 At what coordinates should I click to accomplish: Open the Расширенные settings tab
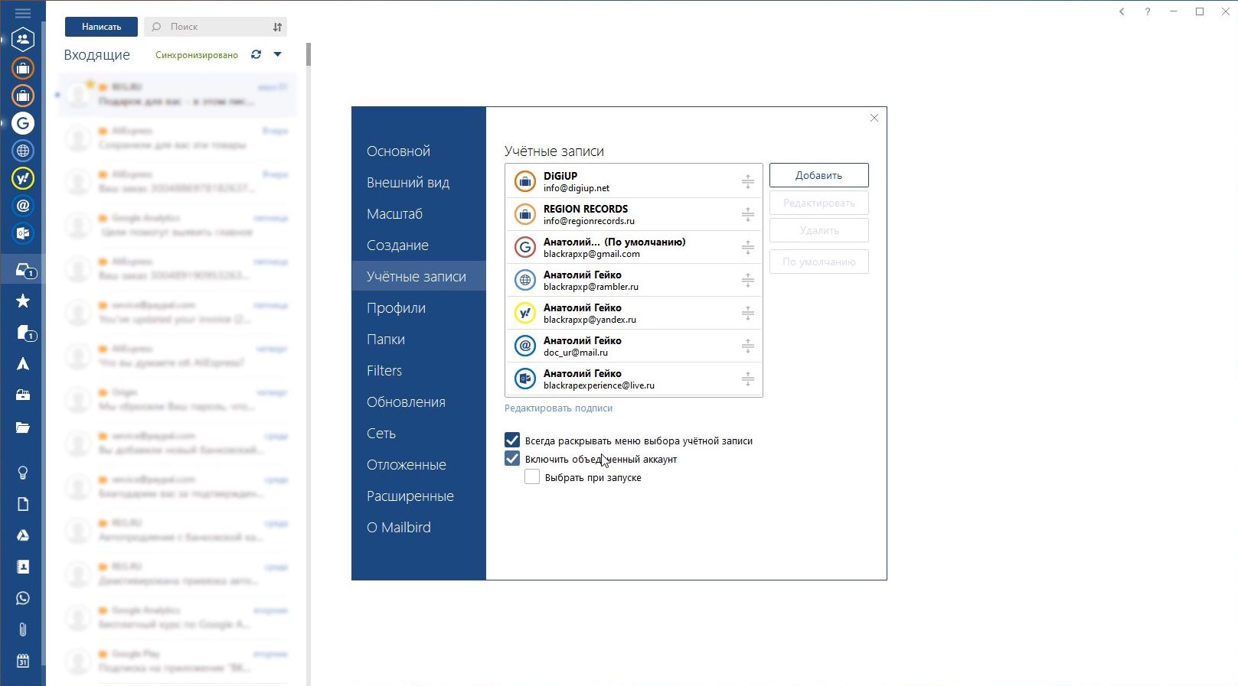pyautogui.click(x=419, y=496)
